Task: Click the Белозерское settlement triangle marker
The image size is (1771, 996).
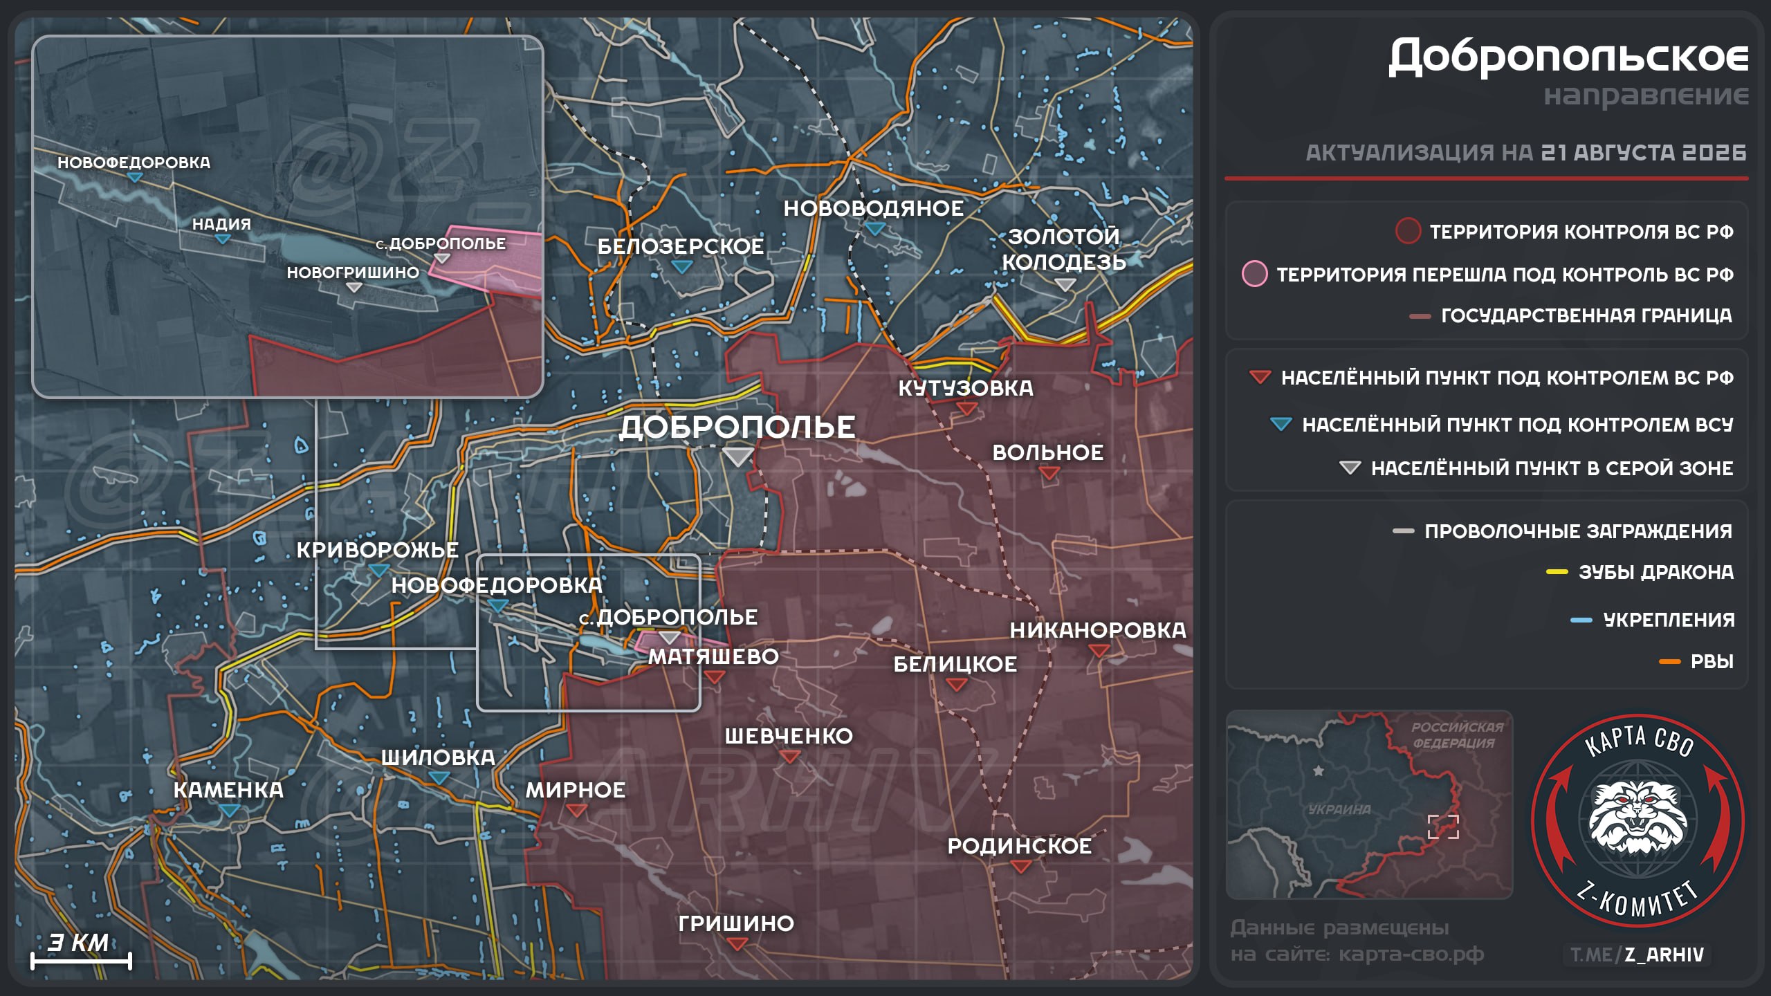Action: pyautogui.click(x=681, y=266)
